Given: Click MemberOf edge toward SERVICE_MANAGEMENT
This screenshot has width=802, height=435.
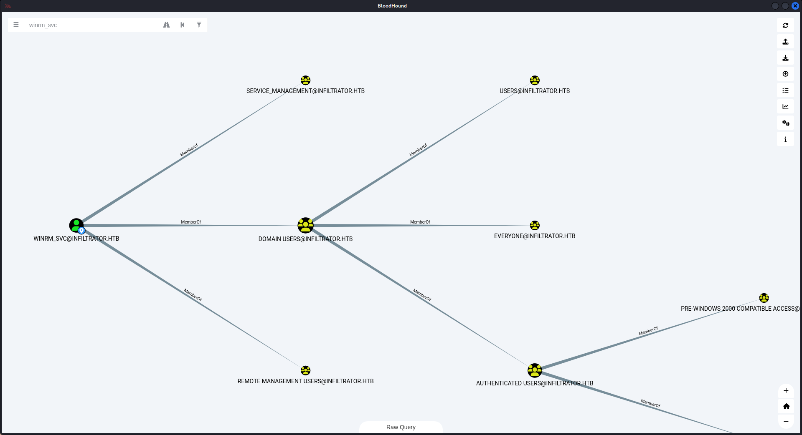Looking at the screenshot, I should [x=189, y=150].
